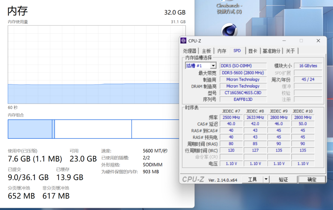Minimize the CPU-Z window
The width and height of the screenshot is (333, 210).
coord(284,41)
